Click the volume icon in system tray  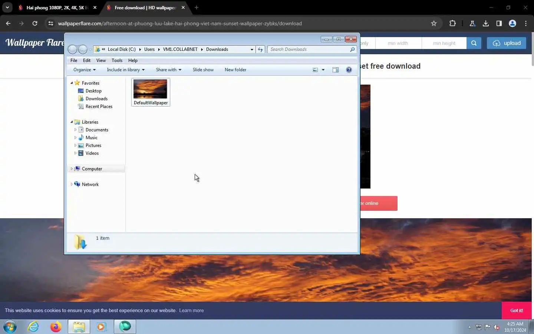pyautogui.click(x=497, y=327)
